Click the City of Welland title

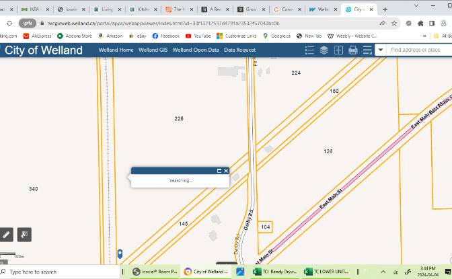tap(44, 50)
